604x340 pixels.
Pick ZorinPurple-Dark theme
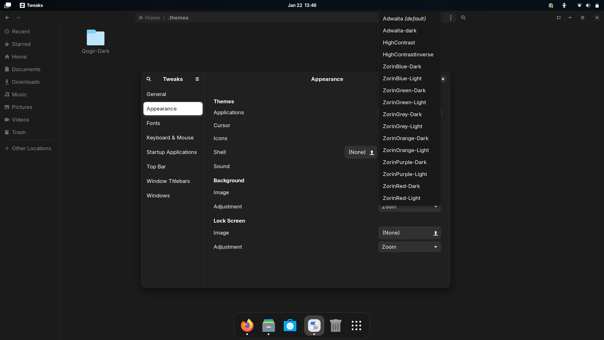410,162
